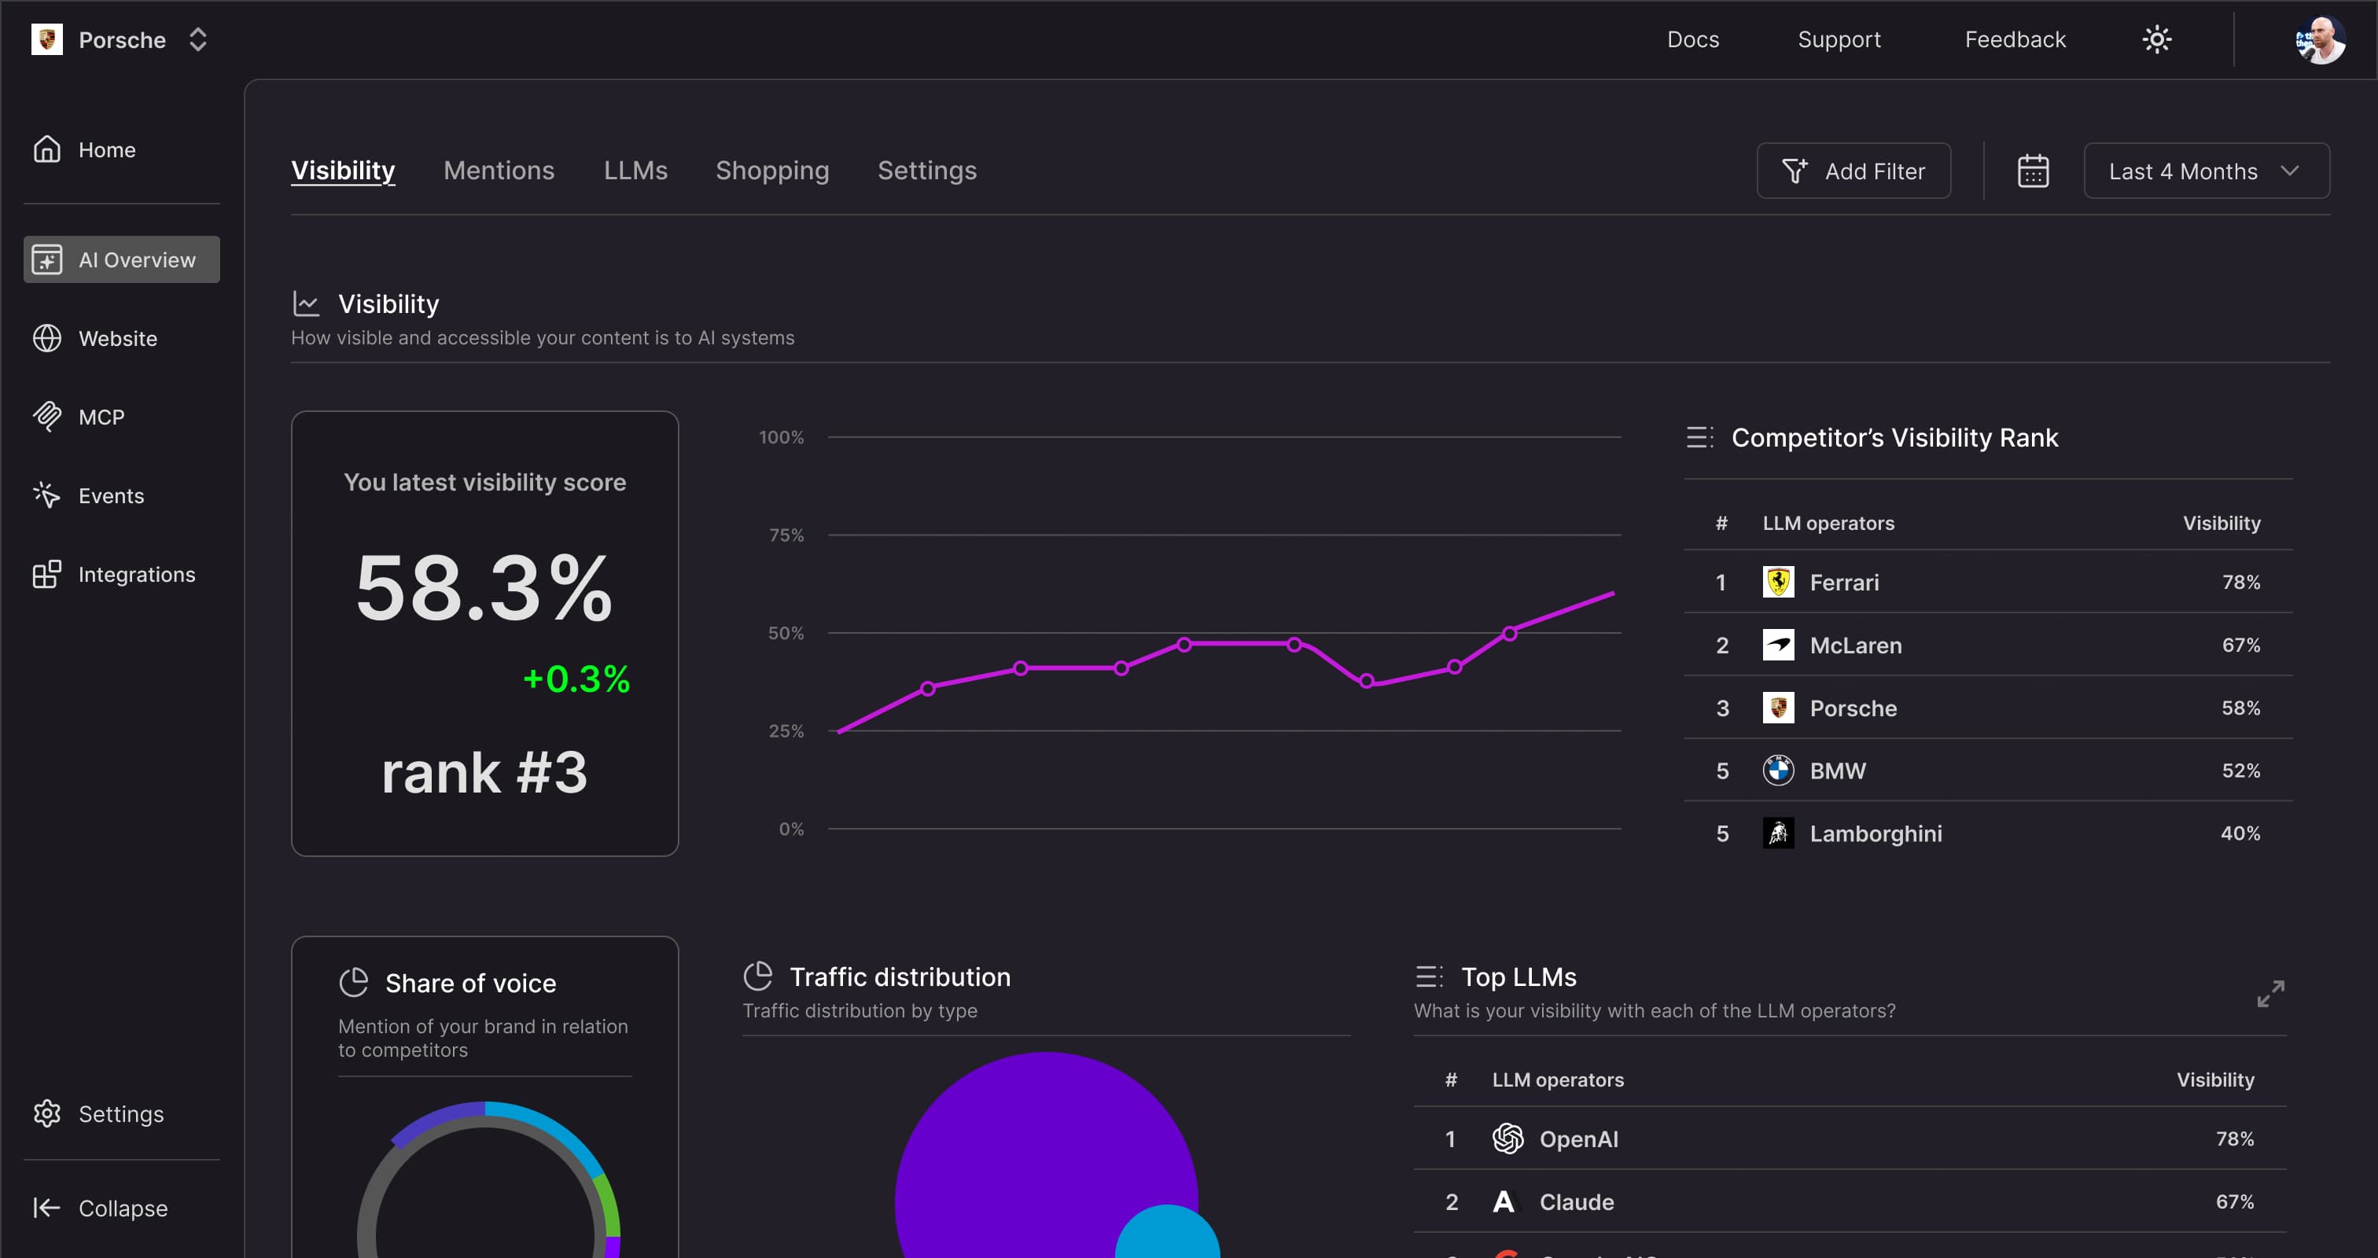Click the Events sparkle cursor icon
Viewport: 2378px width, 1258px height.
[x=46, y=495]
